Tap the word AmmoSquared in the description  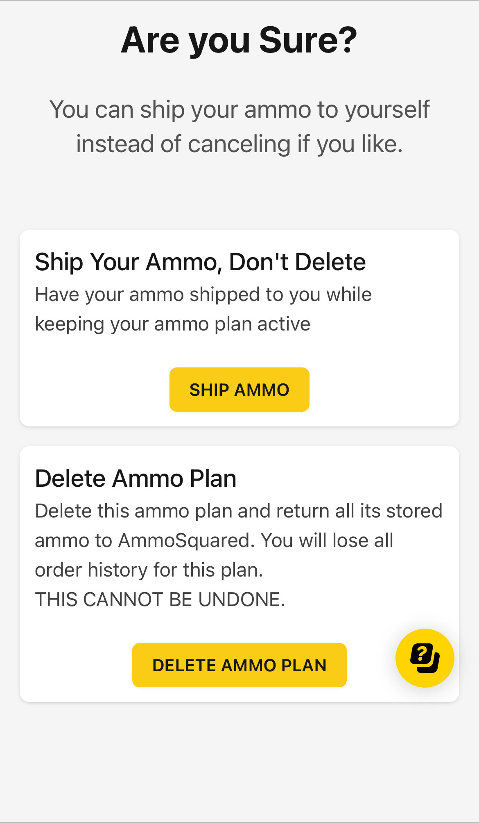pyautogui.click(x=184, y=540)
